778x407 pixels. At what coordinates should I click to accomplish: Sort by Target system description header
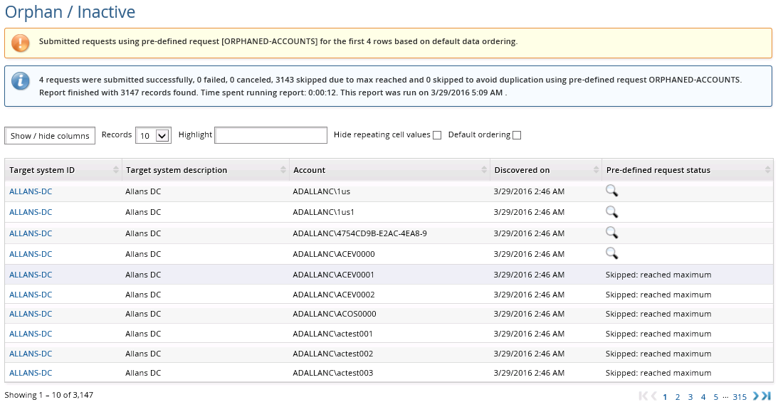(x=177, y=170)
